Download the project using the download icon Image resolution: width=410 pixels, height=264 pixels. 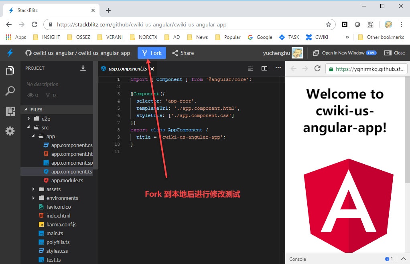83,68
